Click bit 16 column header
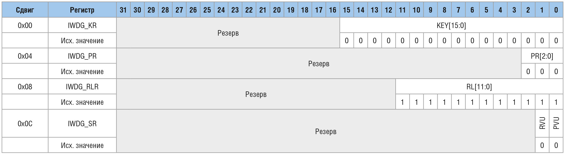The width and height of the screenshot is (565, 154). tap(333, 10)
